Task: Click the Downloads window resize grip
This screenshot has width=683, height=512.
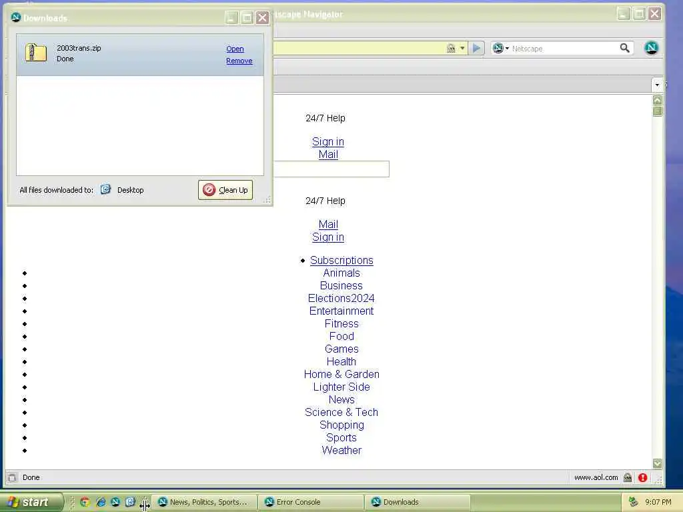Action: point(267,200)
